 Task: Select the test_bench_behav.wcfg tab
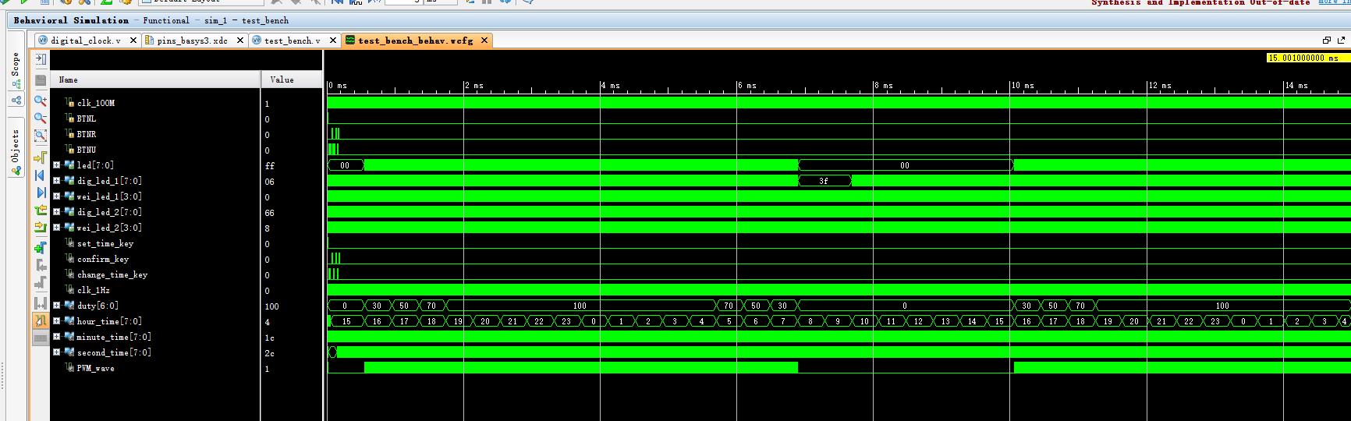(x=415, y=41)
